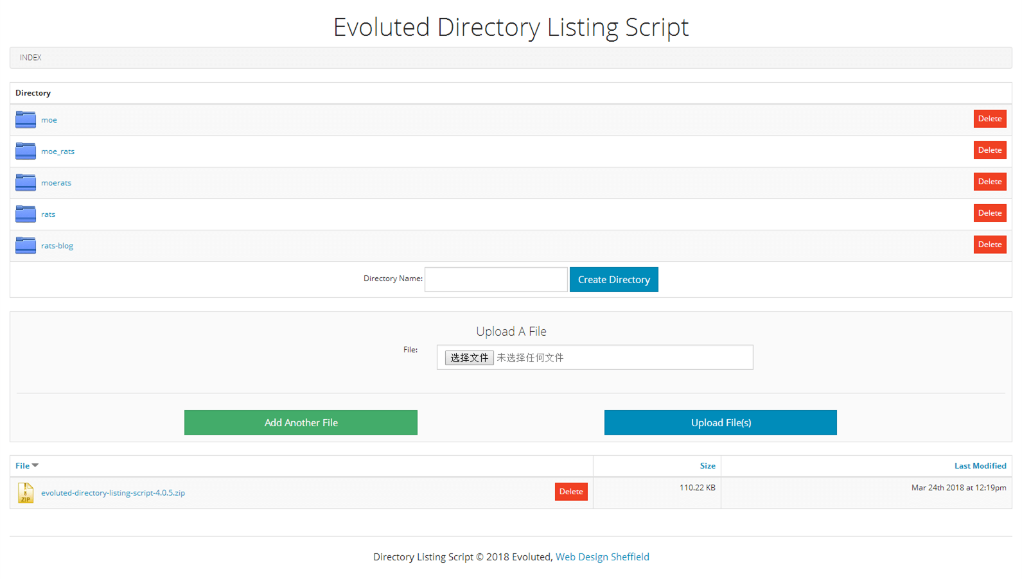Download evoluted-directory-listing-script-4.0.5.zip link

(113, 493)
